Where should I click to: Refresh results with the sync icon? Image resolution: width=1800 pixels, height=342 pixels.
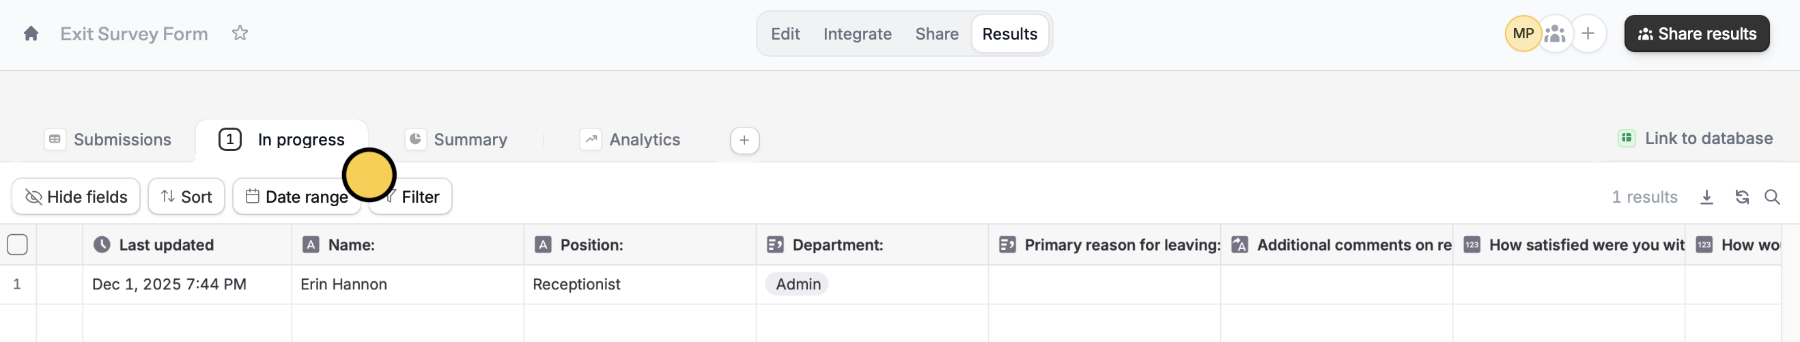pyautogui.click(x=1742, y=197)
